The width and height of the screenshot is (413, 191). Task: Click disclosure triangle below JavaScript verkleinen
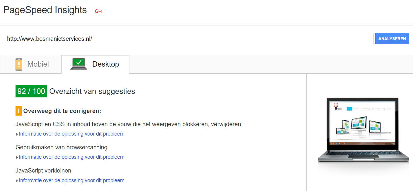pyautogui.click(x=17, y=181)
